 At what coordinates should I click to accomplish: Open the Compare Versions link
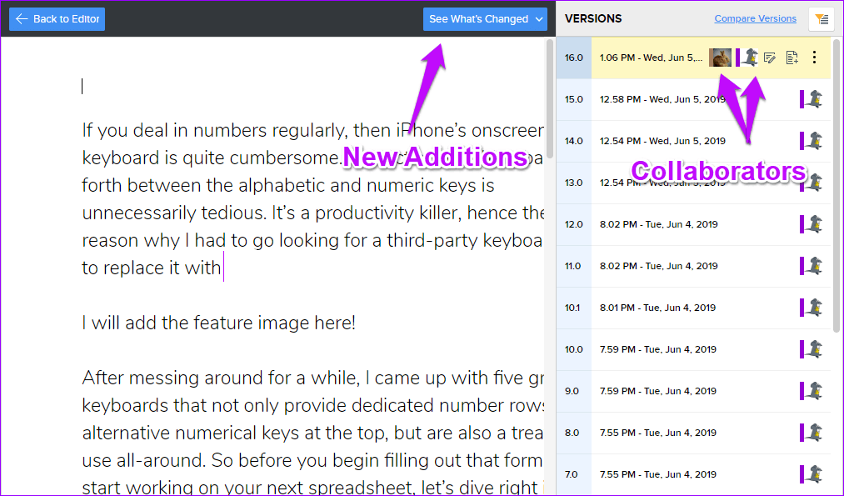[x=755, y=18]
